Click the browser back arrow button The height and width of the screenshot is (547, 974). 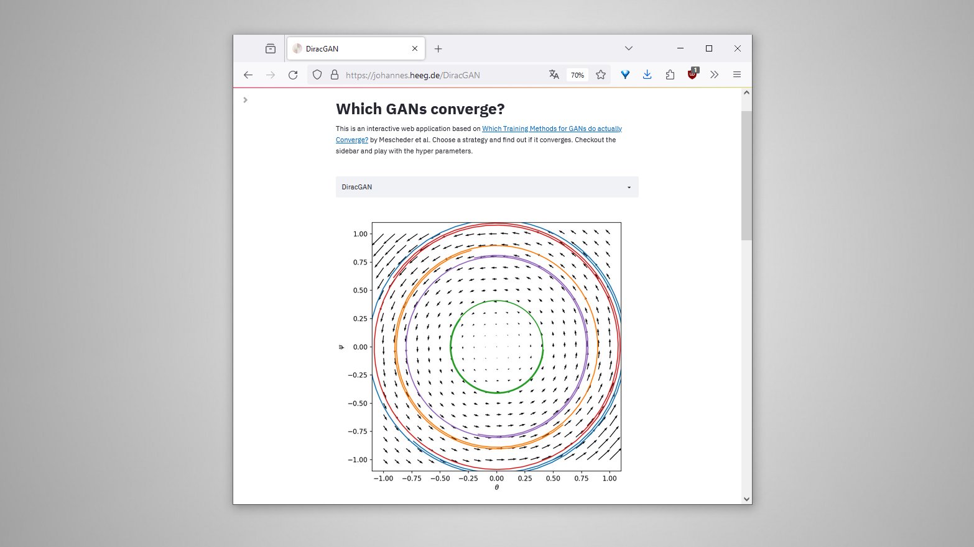click(x=248, y=75)
